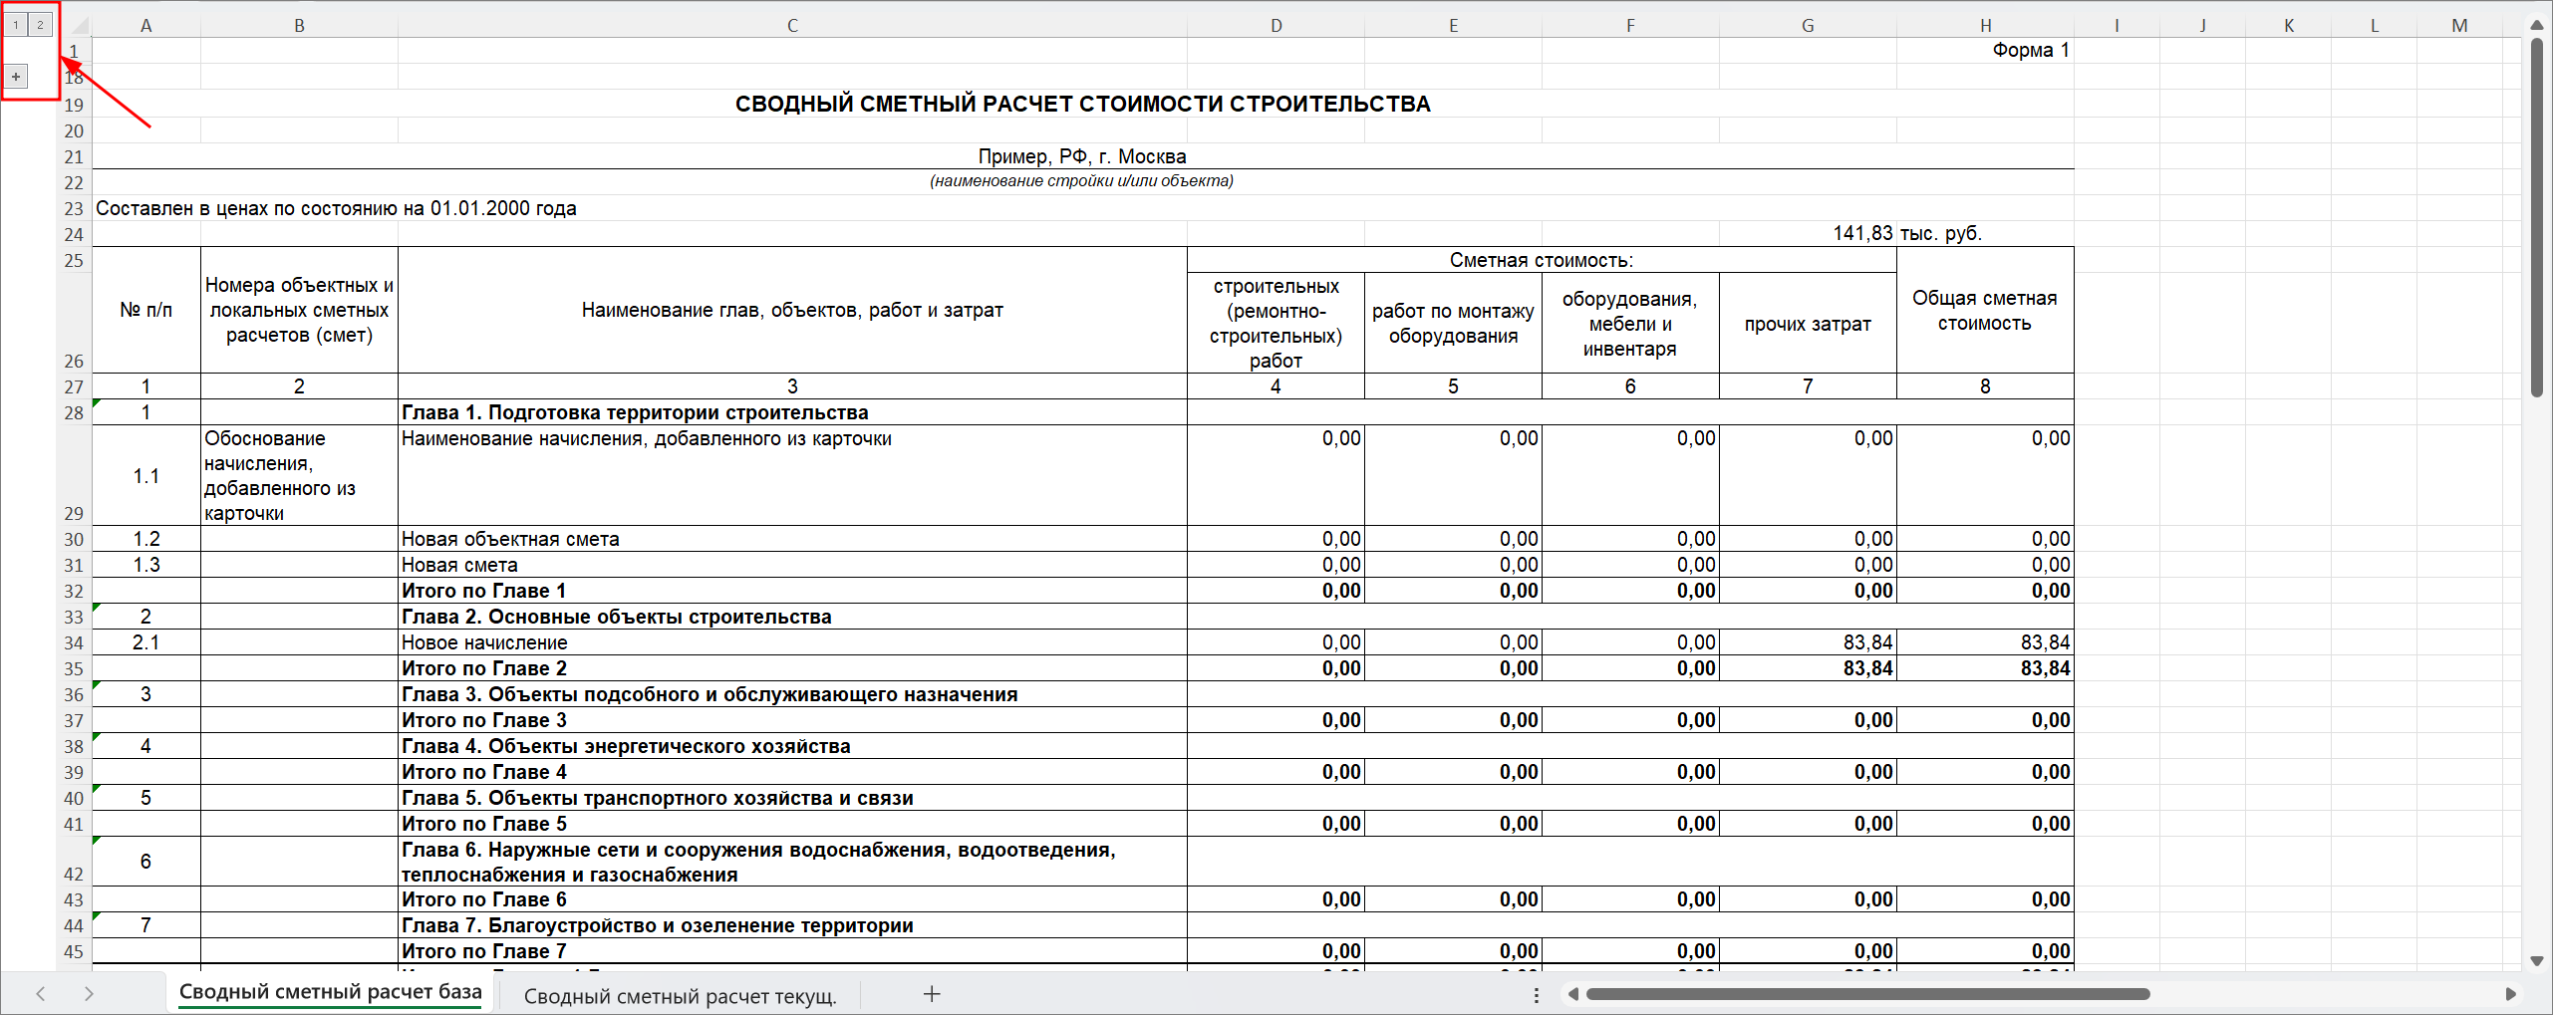
Task: Expand hidden rows with plus button
Action: [16, 77]
